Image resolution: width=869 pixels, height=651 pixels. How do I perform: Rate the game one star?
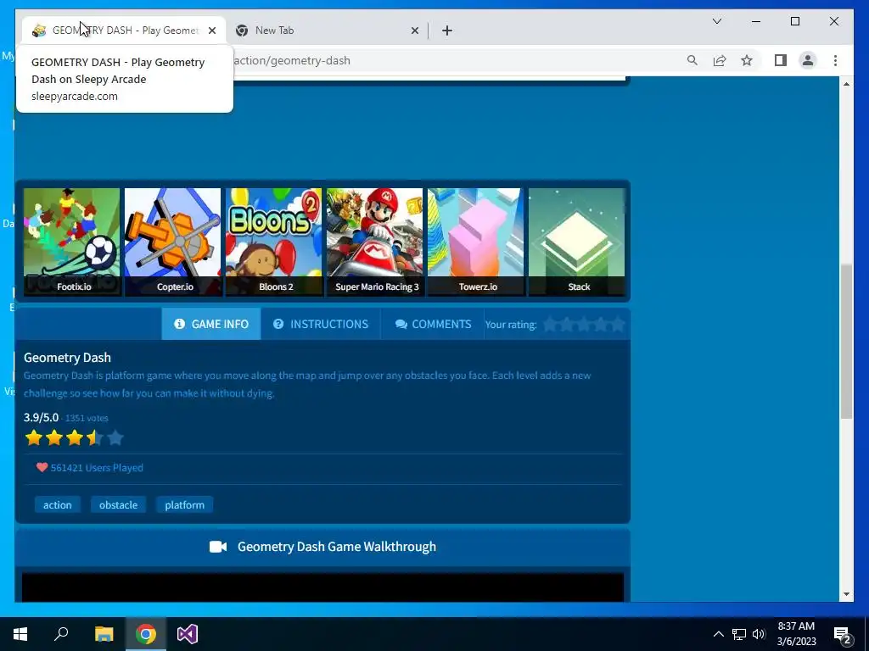550,324
